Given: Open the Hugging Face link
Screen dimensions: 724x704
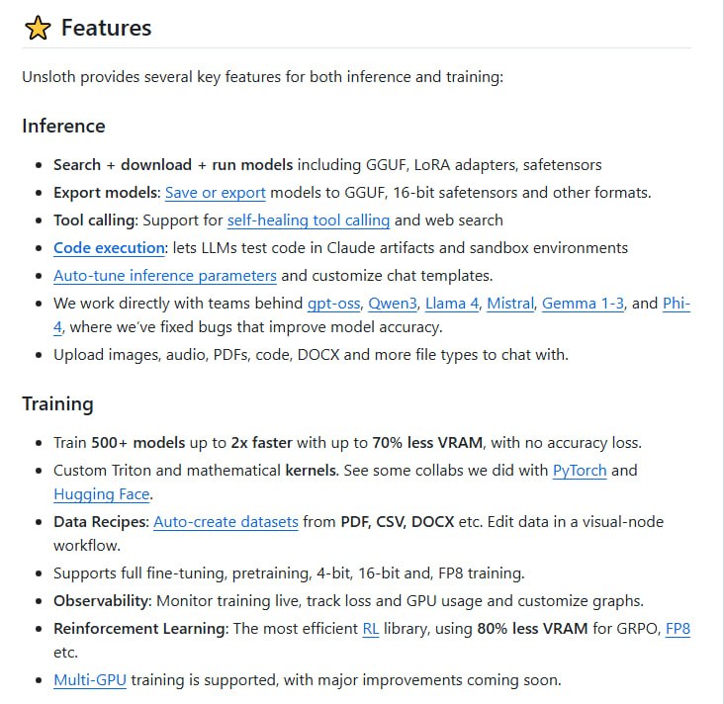Looking at the screenshot, I should pyautogui.click(x=102, y=494).
